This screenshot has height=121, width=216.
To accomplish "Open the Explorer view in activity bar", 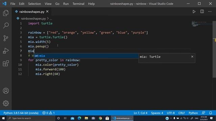I will (x=6, y=13).
